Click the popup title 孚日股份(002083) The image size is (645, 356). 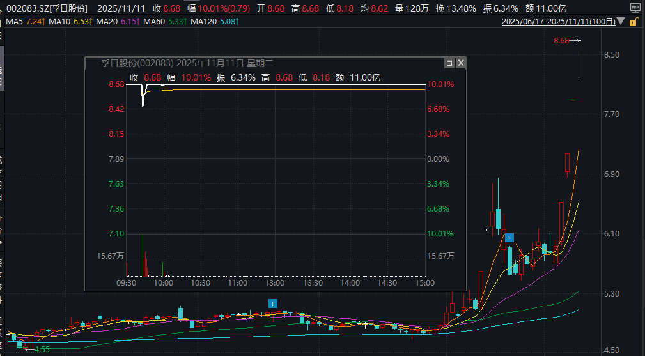[x=137, y=63]
